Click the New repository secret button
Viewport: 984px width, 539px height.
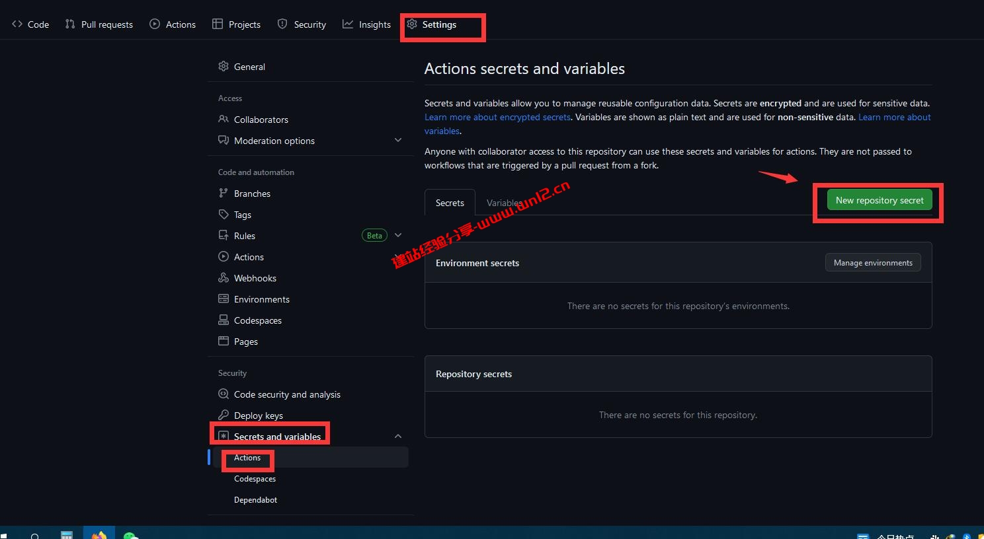(879, 200)
